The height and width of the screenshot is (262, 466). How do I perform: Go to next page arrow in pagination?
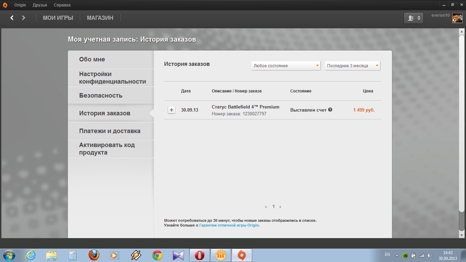pyautogui.click(x=280, y=207)
